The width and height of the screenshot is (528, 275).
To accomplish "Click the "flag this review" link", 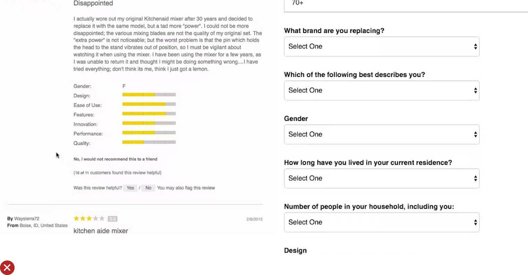I will tap(204, 188).
